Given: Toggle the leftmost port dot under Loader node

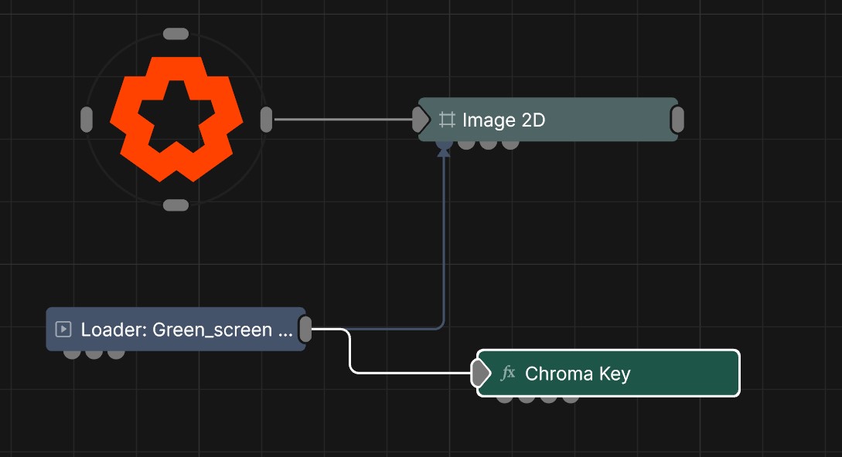Looking at the screenshot, I should coord(73,354).
